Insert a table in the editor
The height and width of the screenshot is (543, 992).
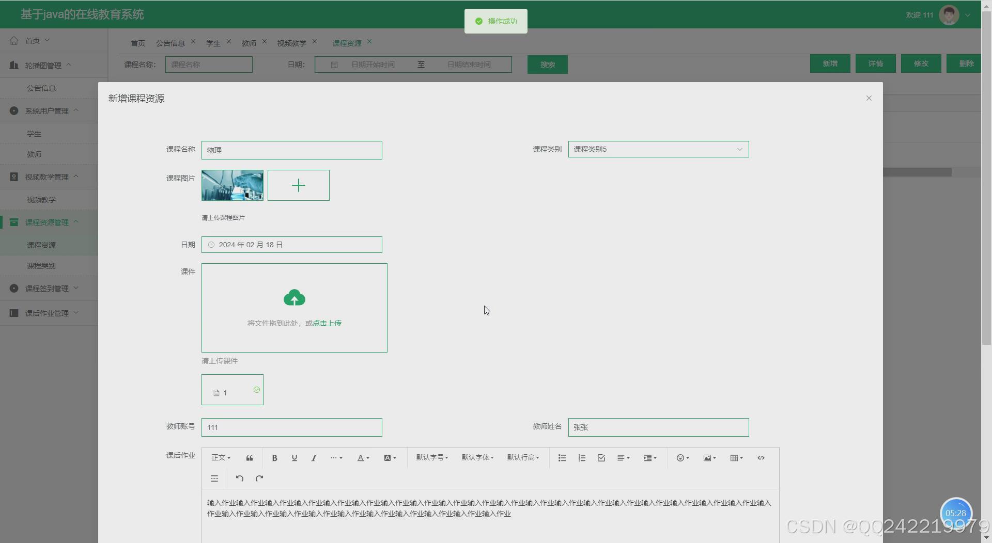tap(735, 458)
